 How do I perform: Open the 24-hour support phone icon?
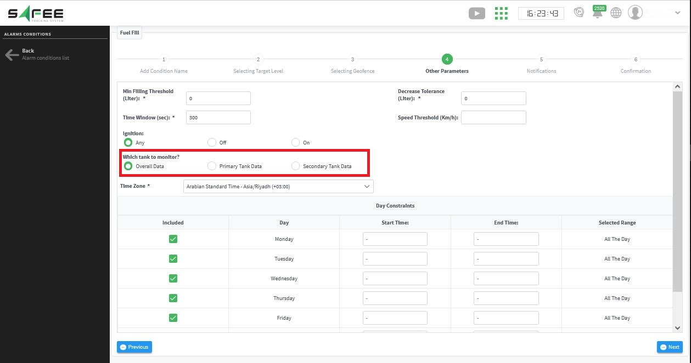pyautogui.click(x=578, y=12)
